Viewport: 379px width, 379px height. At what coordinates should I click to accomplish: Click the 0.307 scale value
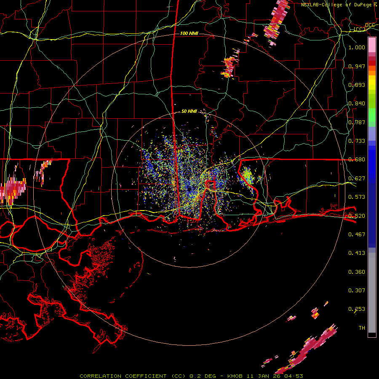(357, 291)
